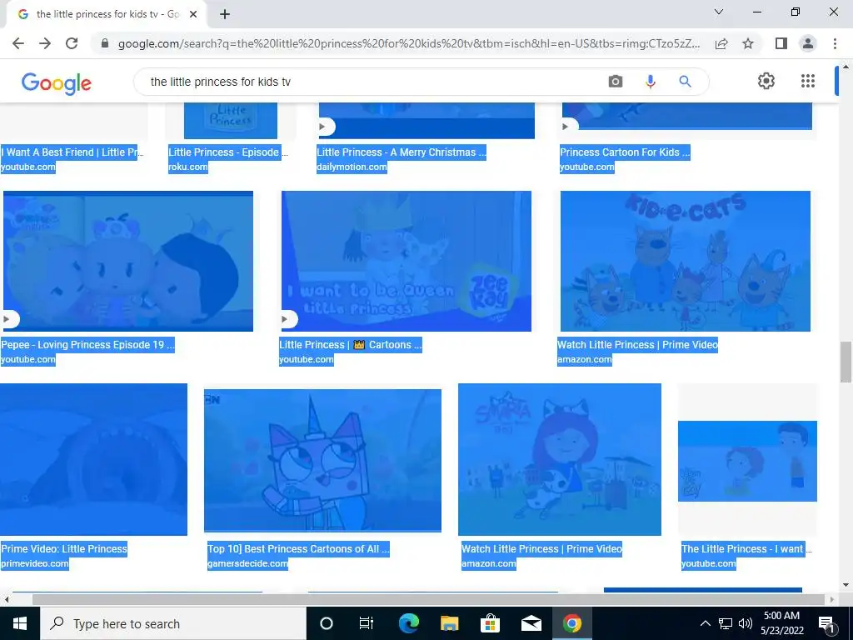This screenshot has height=640, width=853.
Task: Open Microsoft Store from taskbar
Action: tap(490, 623)
